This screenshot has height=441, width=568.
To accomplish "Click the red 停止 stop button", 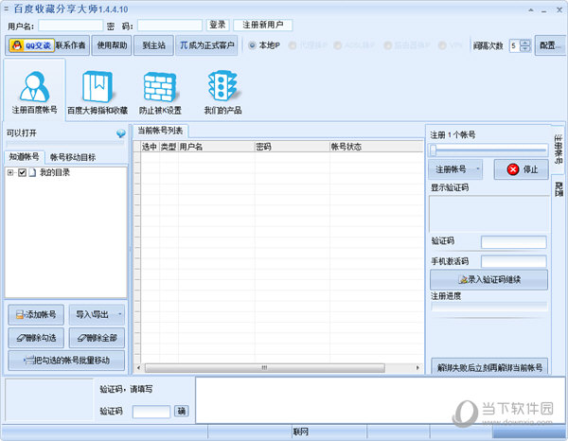I will pos(520,169).
